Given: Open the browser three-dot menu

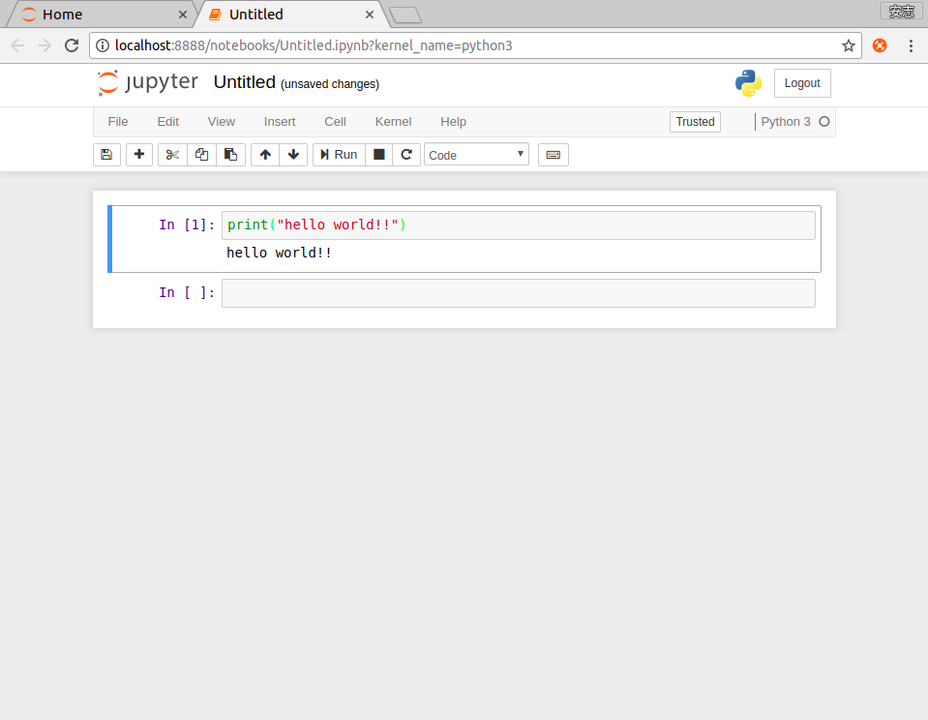Looking at the screenshot, I should (911, 45).
